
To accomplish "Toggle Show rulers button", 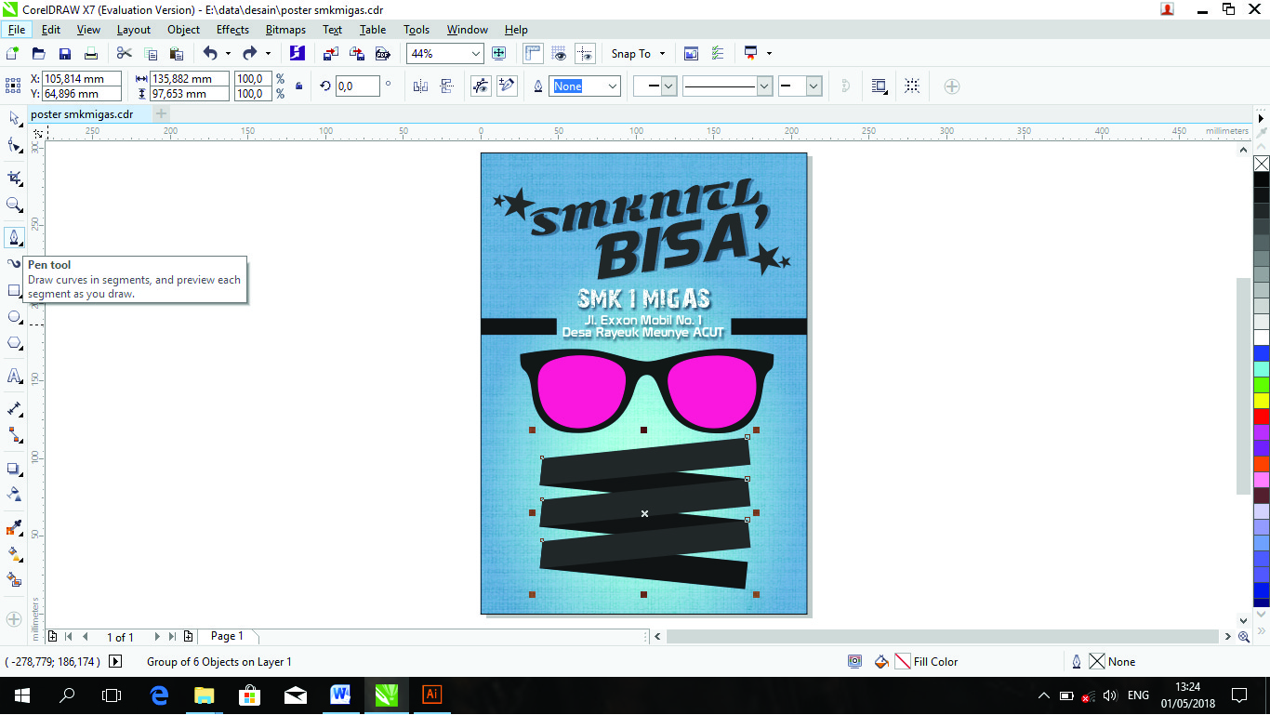I will [x=534, y=54].
